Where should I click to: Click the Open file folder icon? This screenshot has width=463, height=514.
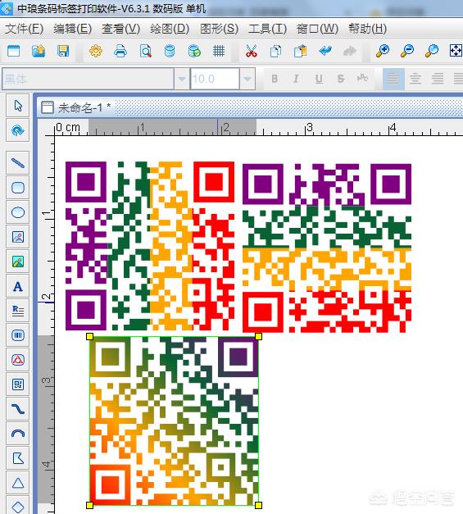pyautogui.click(x=39, y=51)
